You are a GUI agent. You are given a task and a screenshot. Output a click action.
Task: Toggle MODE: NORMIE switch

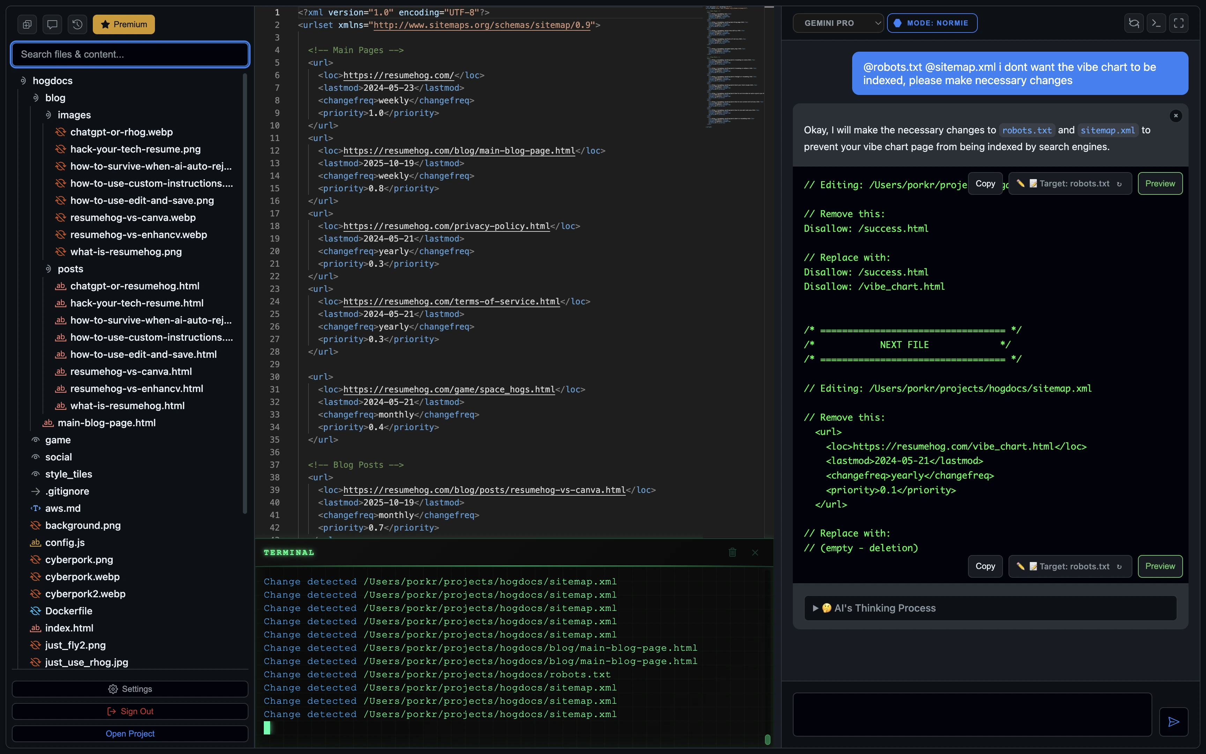coord(931,22)
